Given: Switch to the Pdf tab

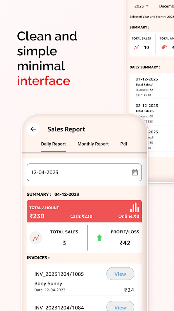Looking at the screenshot, I should (x=124, y=144).
